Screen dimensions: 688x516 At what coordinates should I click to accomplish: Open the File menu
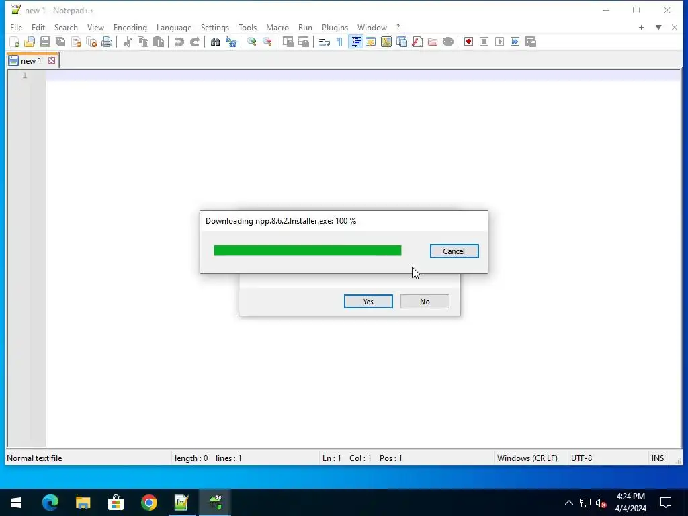16,27
